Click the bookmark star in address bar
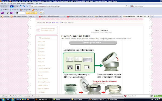The width and height of the screenshot is (162, 101). [x=126, y=6]
